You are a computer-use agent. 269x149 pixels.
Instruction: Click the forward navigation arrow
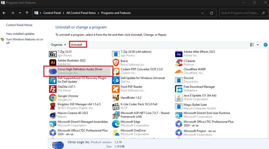point(12,13)
